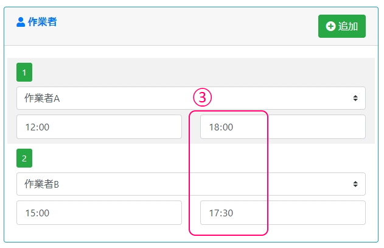Focus the 12:00 start time field

pos(99,127)
